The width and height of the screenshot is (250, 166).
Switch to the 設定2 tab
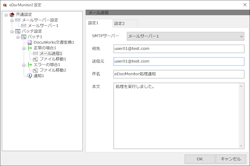[x=125, y=24]
